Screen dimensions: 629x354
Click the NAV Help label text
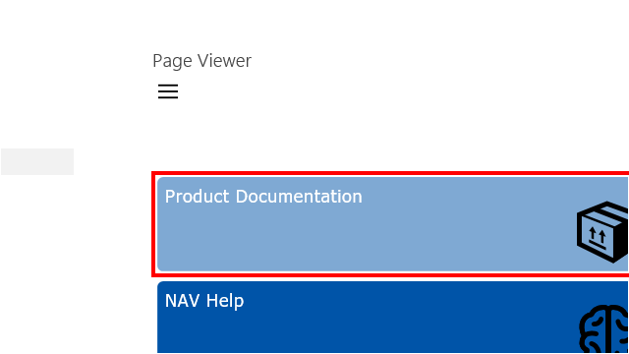tap(204, 301)
